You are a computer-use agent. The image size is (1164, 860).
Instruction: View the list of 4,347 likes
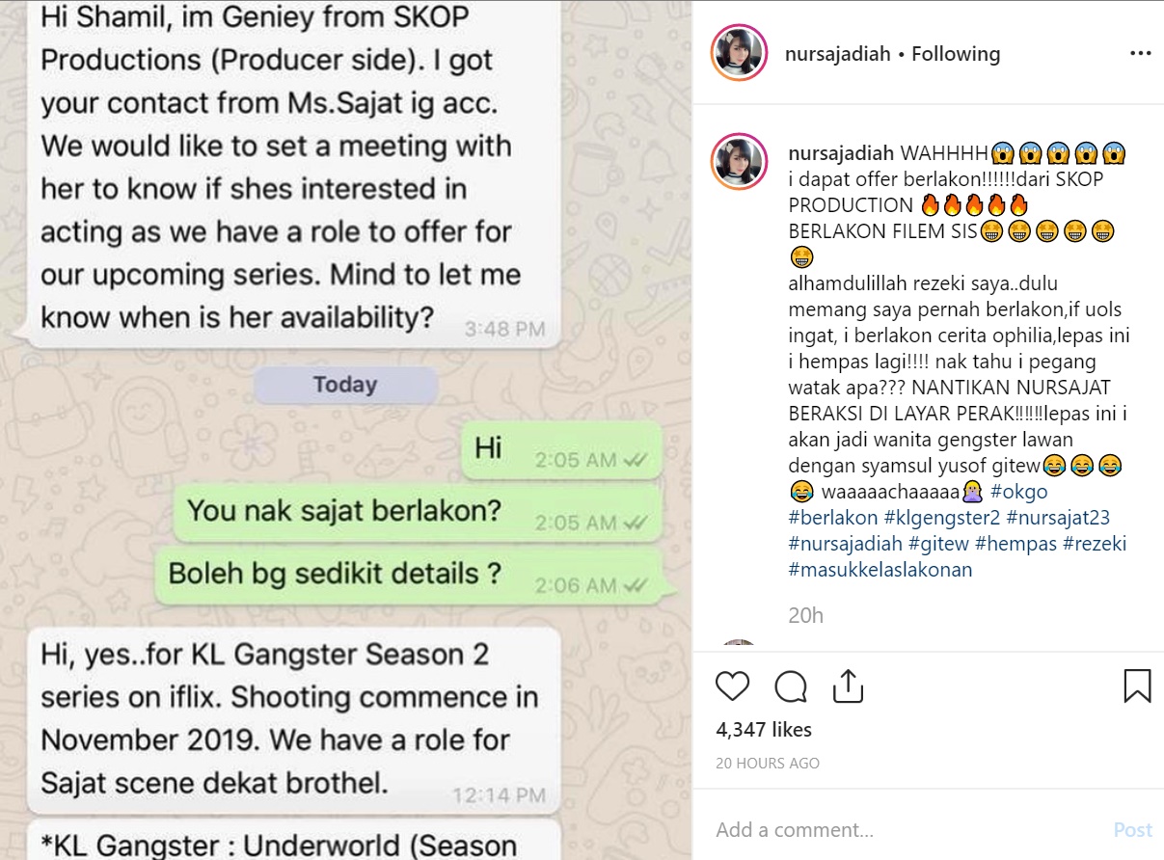pos(764,730)
